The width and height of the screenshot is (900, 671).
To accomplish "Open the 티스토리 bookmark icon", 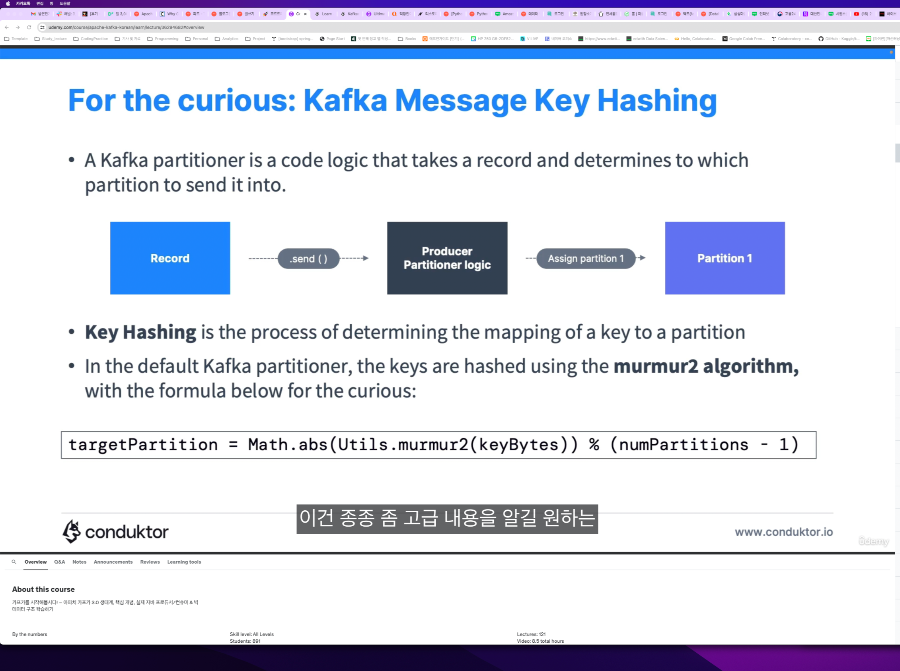I will (x=421, y=14).
